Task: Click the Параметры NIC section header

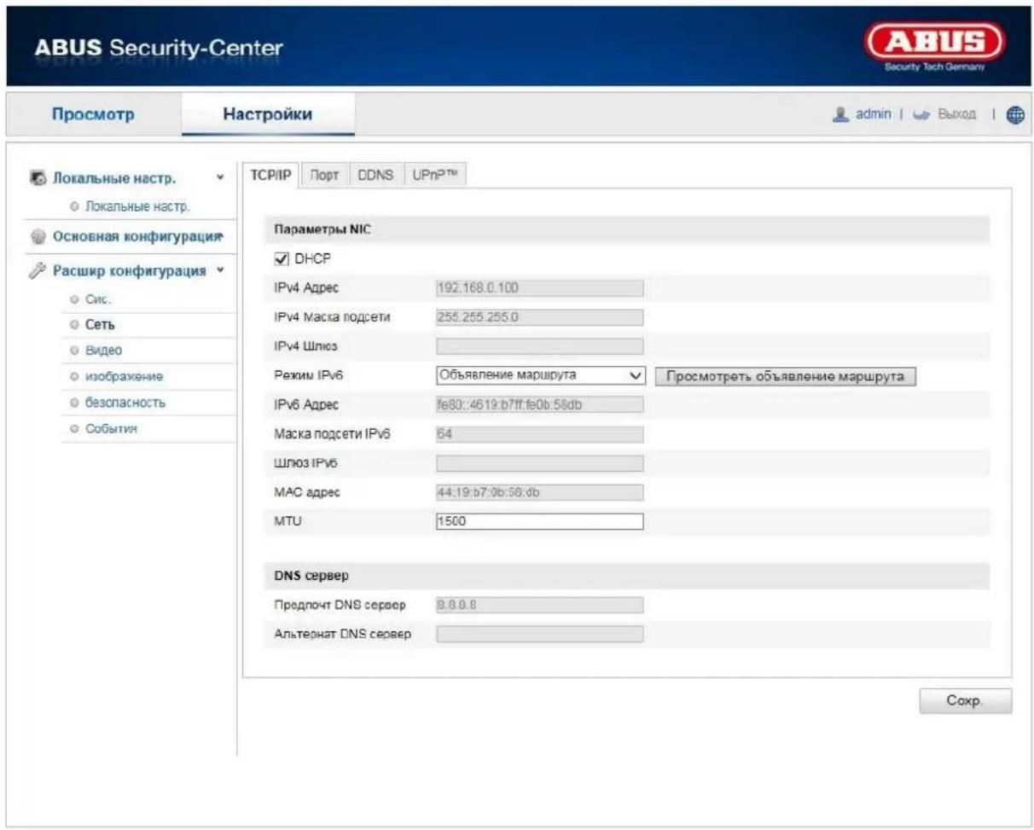Action: [625, 229]
